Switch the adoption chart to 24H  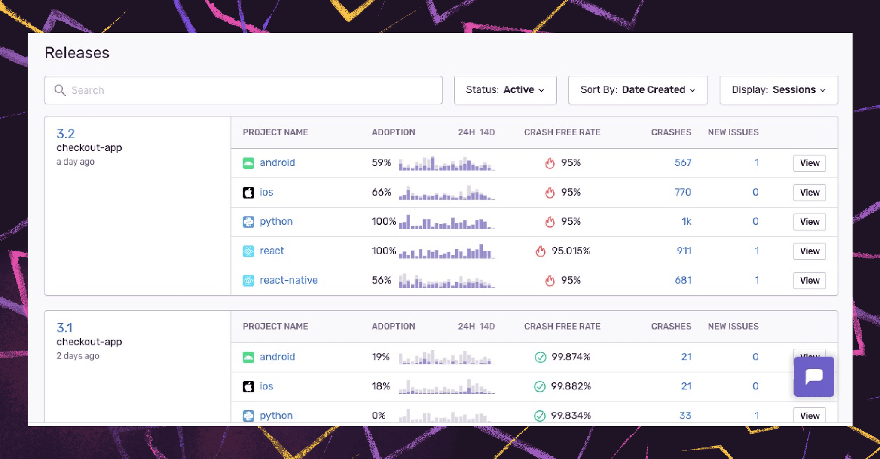point(466,132)
